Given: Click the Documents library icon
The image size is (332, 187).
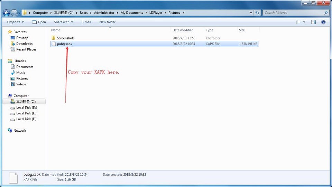Looking at the screenshot, I should tap(13, 67).
